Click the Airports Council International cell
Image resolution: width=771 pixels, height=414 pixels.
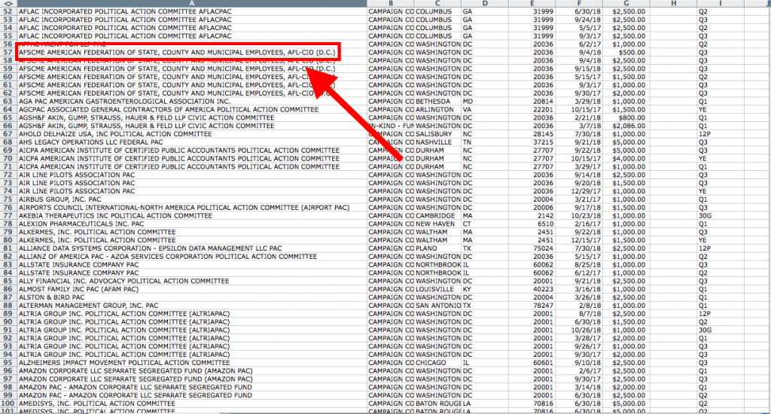click(x=192, y=208)
